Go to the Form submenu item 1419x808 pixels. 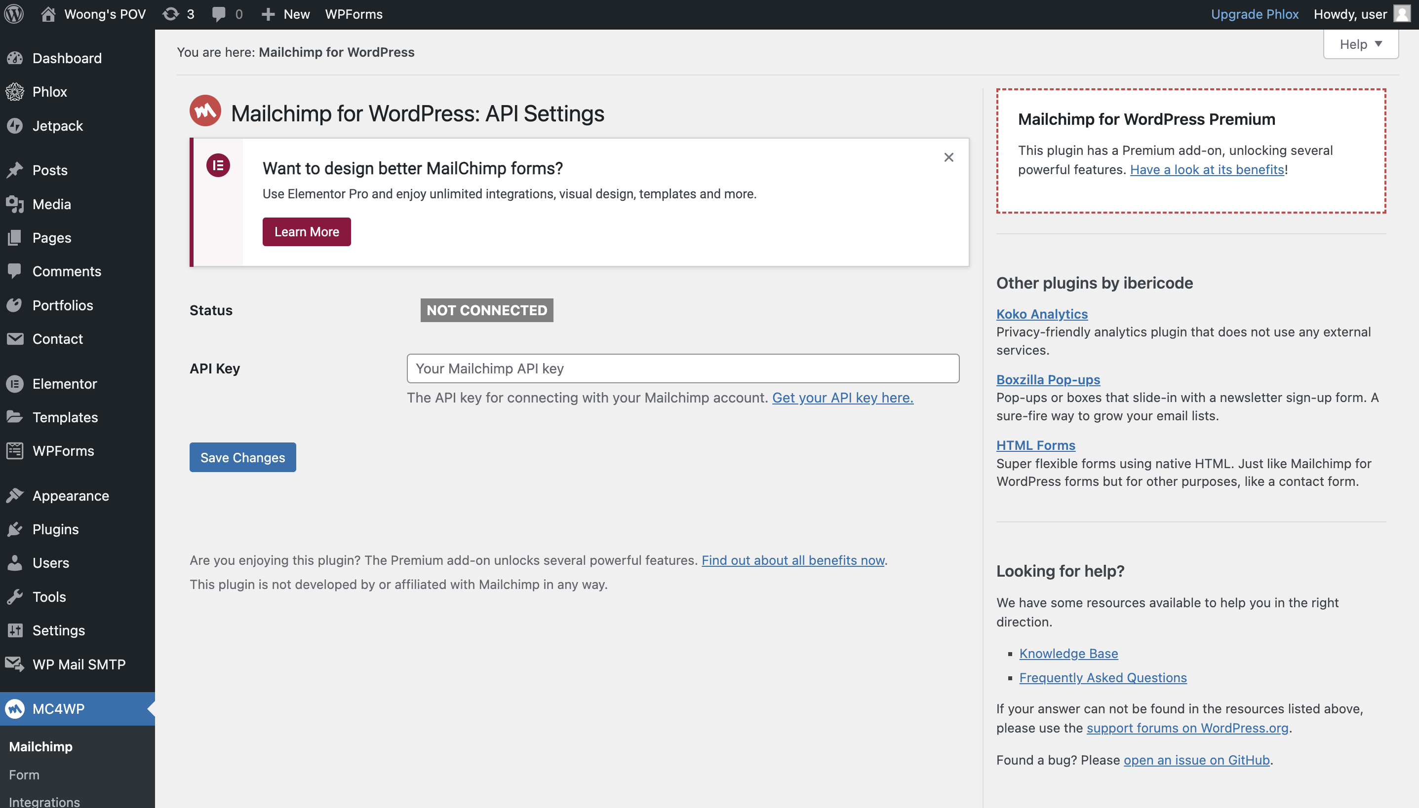[24, 774]
